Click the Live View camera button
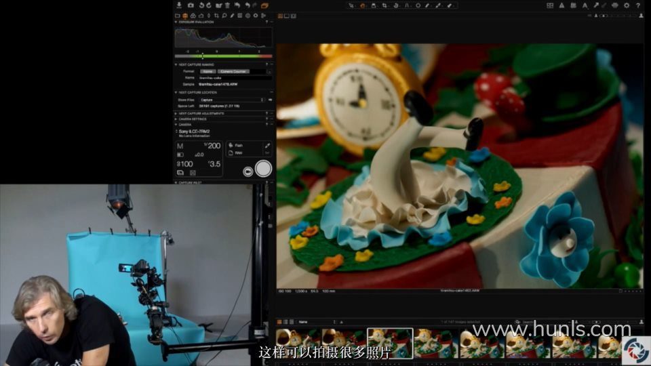Viewport: 651px width, 366px height. 248,171
